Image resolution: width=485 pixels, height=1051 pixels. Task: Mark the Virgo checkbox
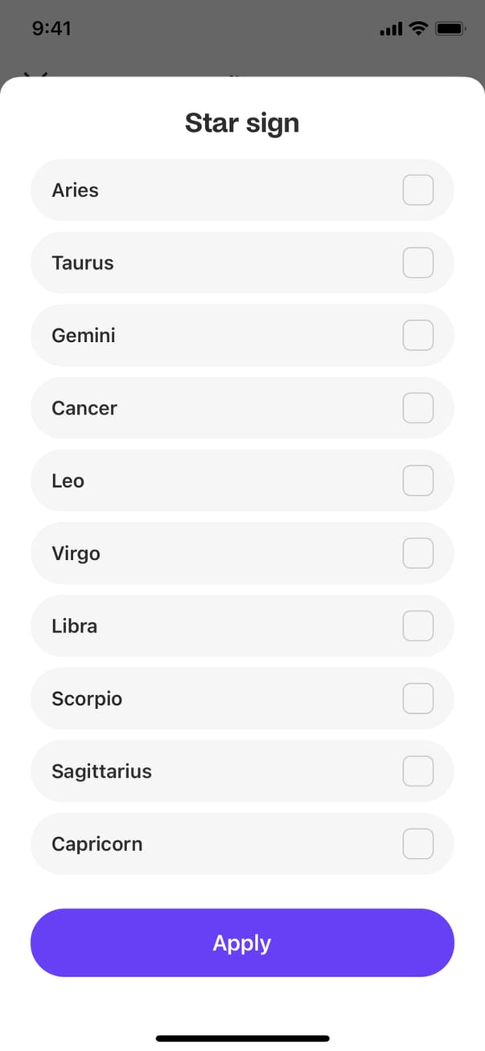[x=417, y=554]
